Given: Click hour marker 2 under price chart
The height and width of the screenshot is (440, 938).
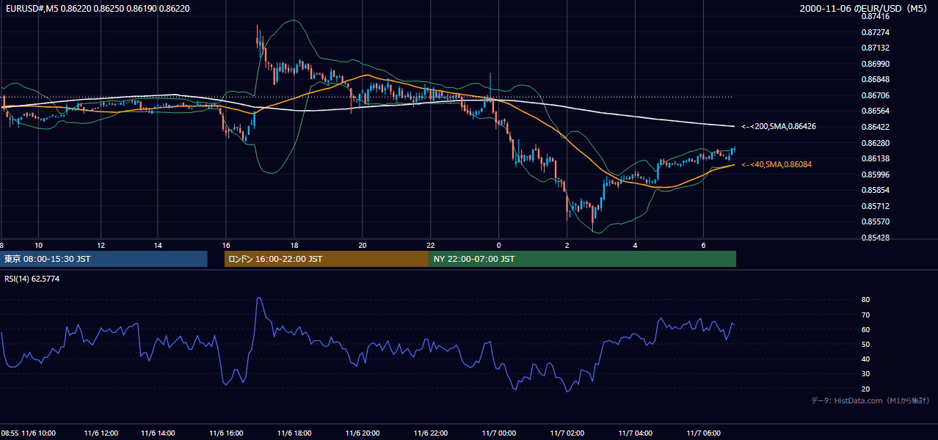Looking at the screenshot, I should tap(567, 245).
